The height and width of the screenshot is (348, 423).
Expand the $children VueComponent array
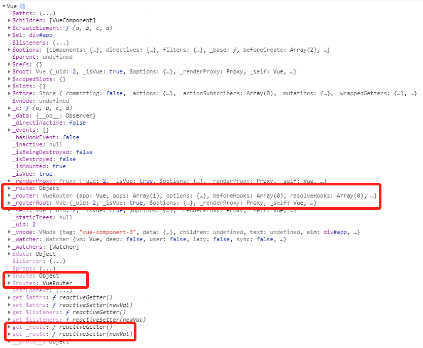[9, 20]
